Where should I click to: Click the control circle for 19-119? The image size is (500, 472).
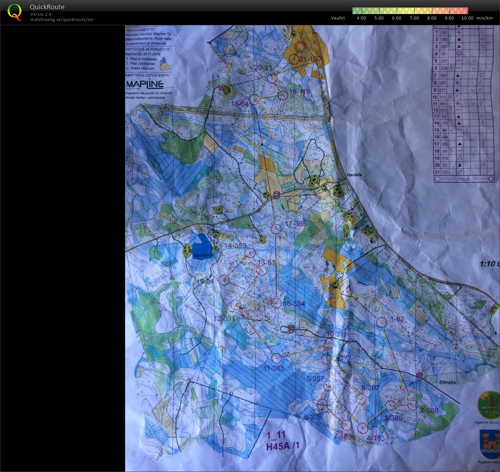tap(282, 95)
